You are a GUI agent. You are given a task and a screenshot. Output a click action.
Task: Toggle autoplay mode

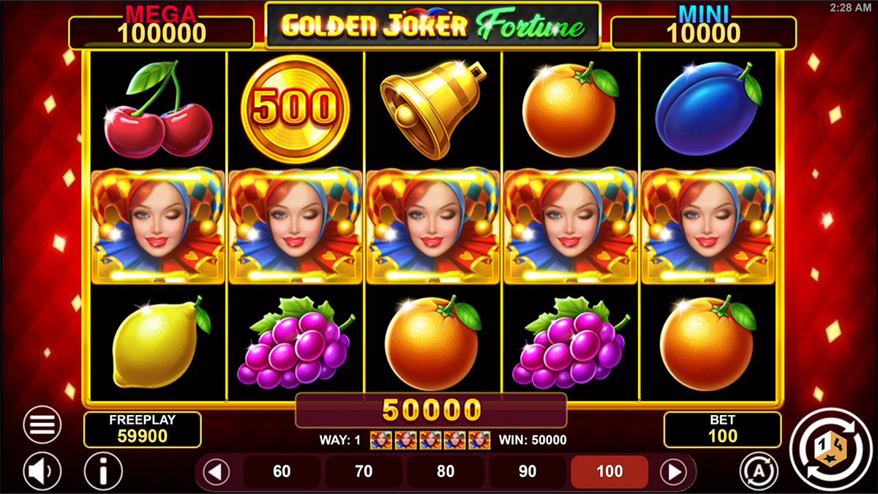pos(758,471)
